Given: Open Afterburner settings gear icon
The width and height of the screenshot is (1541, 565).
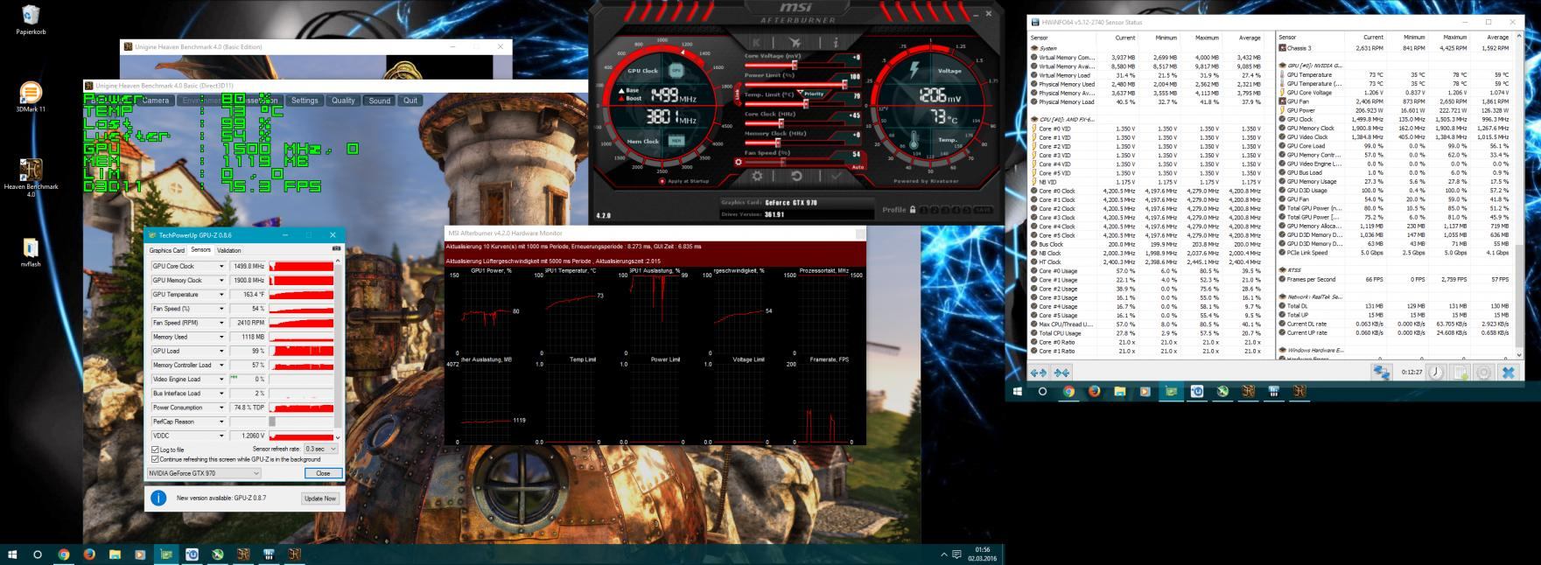Looking at the screenshot, I should click(757, 176).
